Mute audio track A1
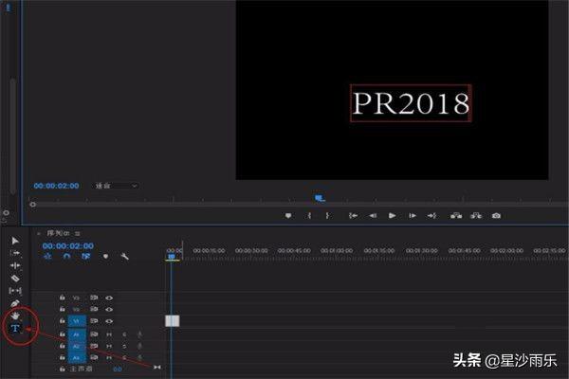569x379 pixels. click(x=109, y=334)
